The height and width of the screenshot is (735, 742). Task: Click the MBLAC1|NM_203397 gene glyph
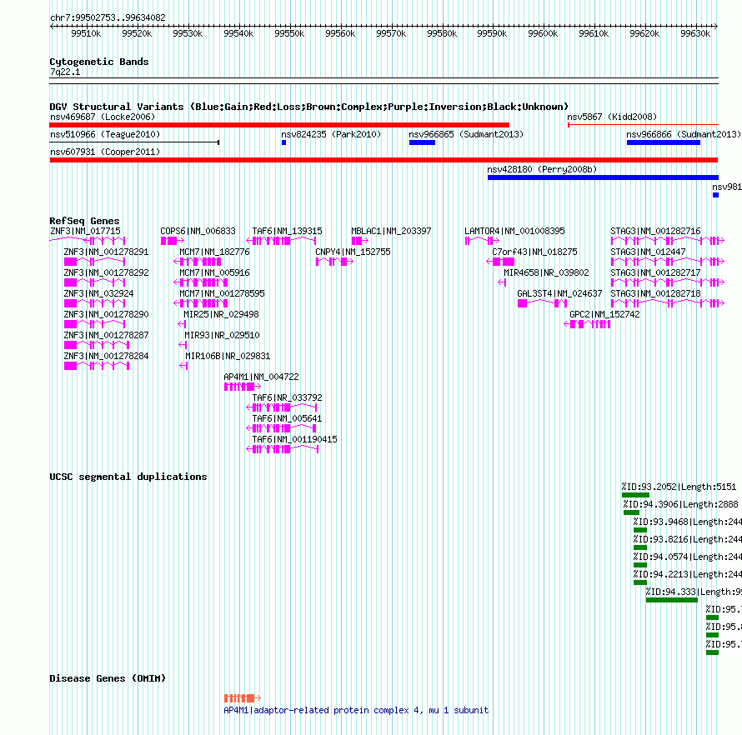[x=360, y=241]
